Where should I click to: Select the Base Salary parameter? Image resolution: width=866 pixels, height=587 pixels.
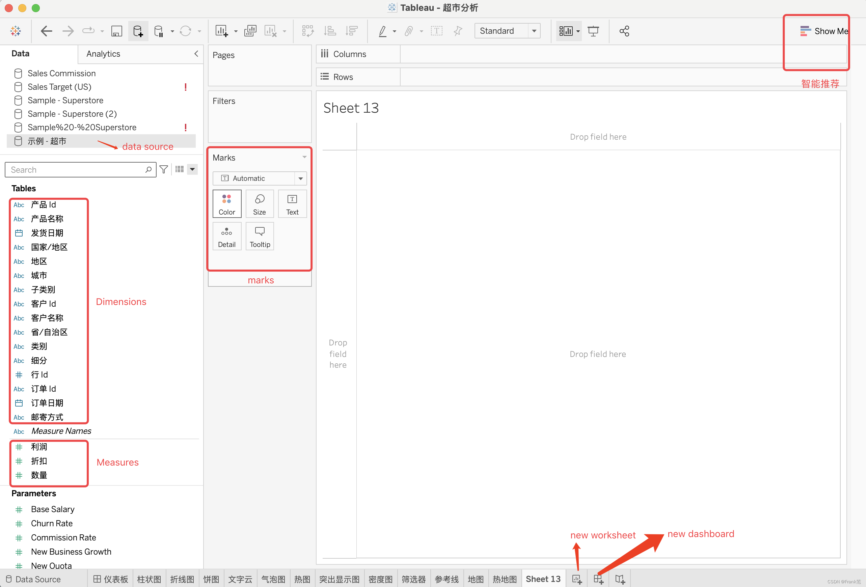coord(53,509)
